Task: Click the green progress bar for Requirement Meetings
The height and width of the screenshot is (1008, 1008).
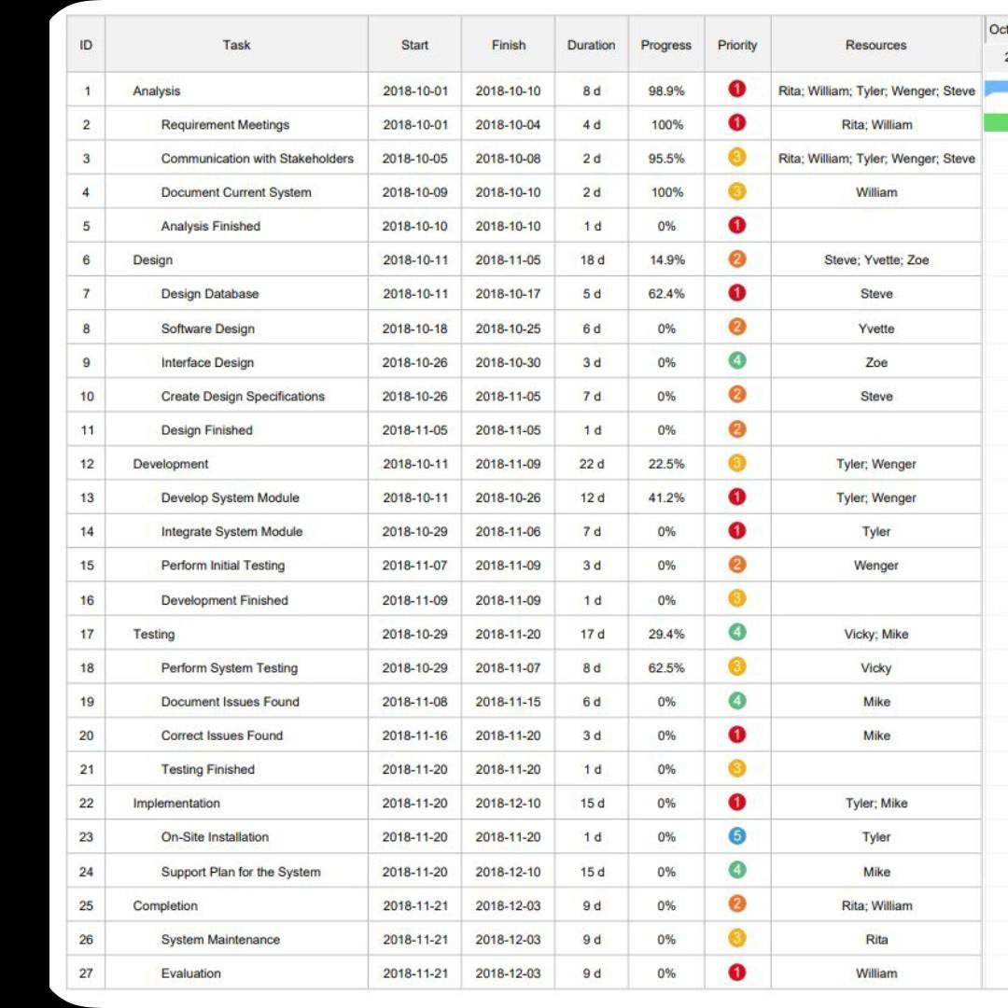Action: pyautogui.click(x=1001, y=124)
